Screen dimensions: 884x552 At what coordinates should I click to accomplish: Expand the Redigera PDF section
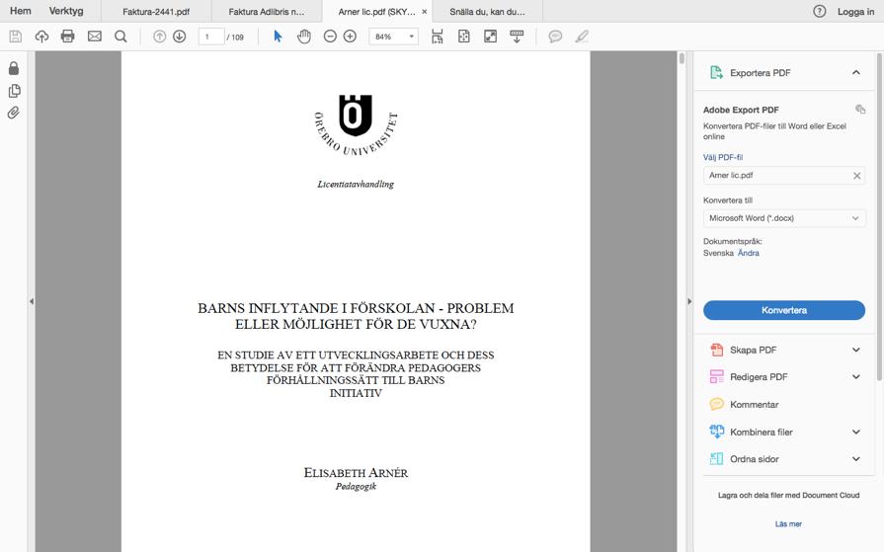[855, 376]
